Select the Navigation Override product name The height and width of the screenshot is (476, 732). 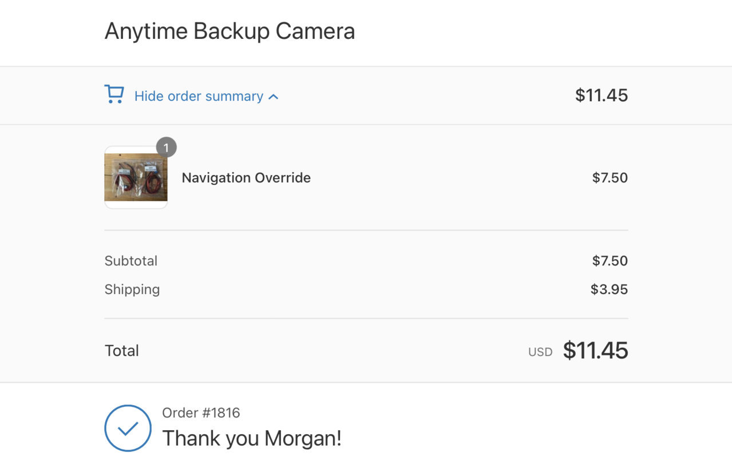tap(246, 178)
